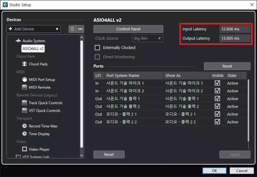Click the Apply button
The image size is (257, 177).
[x=235, y=154]
